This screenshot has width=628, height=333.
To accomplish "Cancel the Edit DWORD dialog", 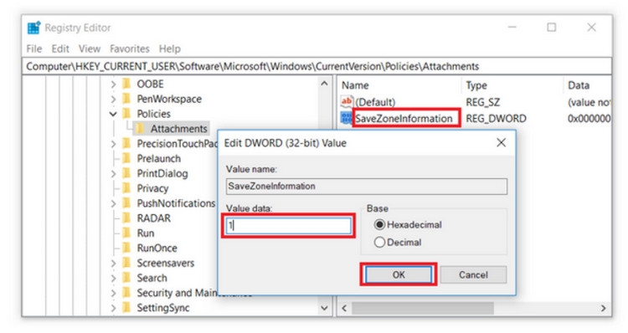I will pos(473,275).
